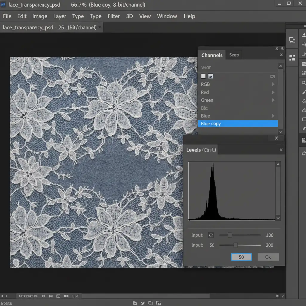This screenshot has height=306, width=306.
Task: Open the Filter menu
Action: pos(114,16)
